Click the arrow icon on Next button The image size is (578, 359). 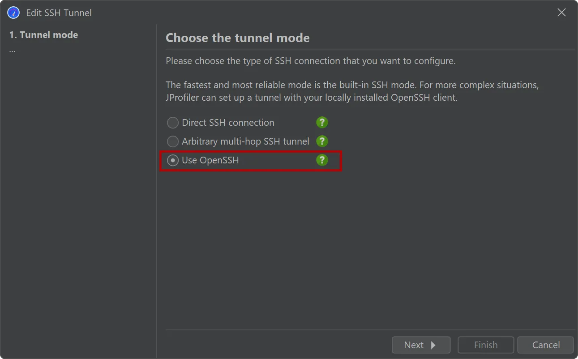(433, 345)
